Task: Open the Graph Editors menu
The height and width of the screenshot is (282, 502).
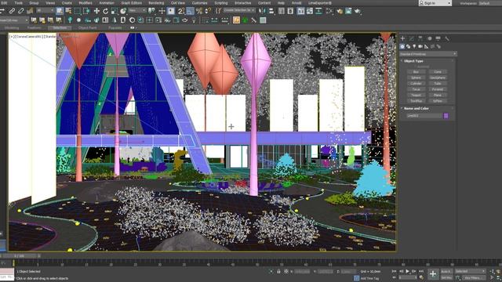Action: [131, 3]
